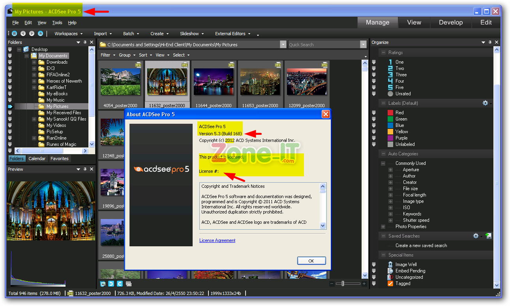Viewport: 510px width, 306px height.
Task: Rotate image right using bottom toolbar icon
Action: click(120, 284)
